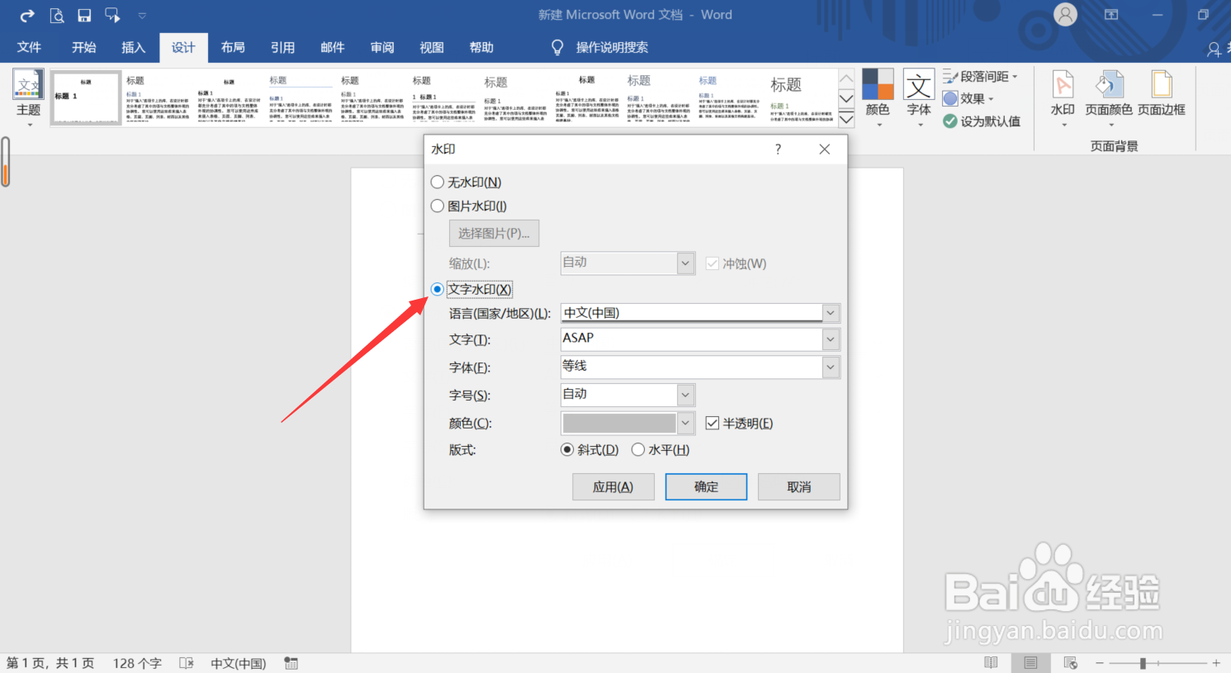Open the 效果 effects menu
Viewport: 1231px width, 673px height.
968,98
